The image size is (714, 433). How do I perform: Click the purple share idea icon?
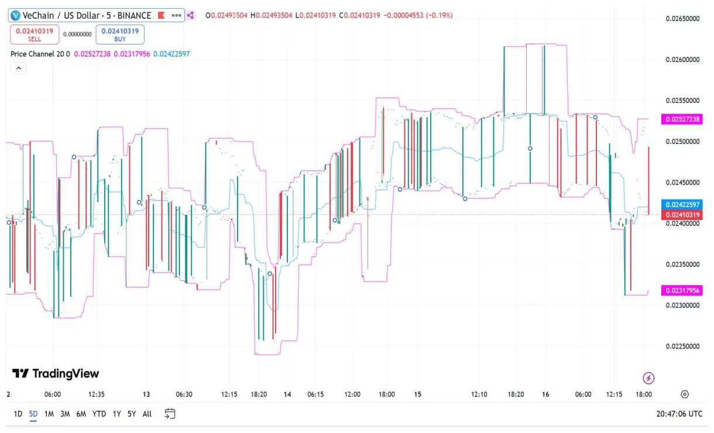pos(191,15)
